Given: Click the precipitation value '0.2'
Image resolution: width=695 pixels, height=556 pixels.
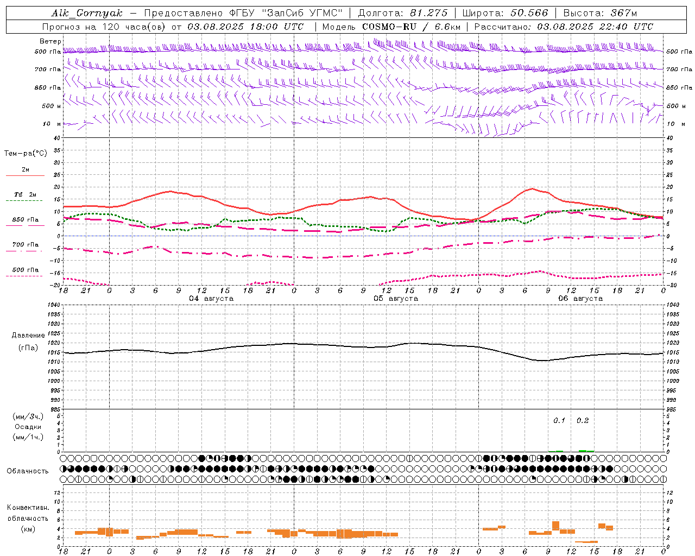Looking at the screenshot, I should tap(583, 421).
